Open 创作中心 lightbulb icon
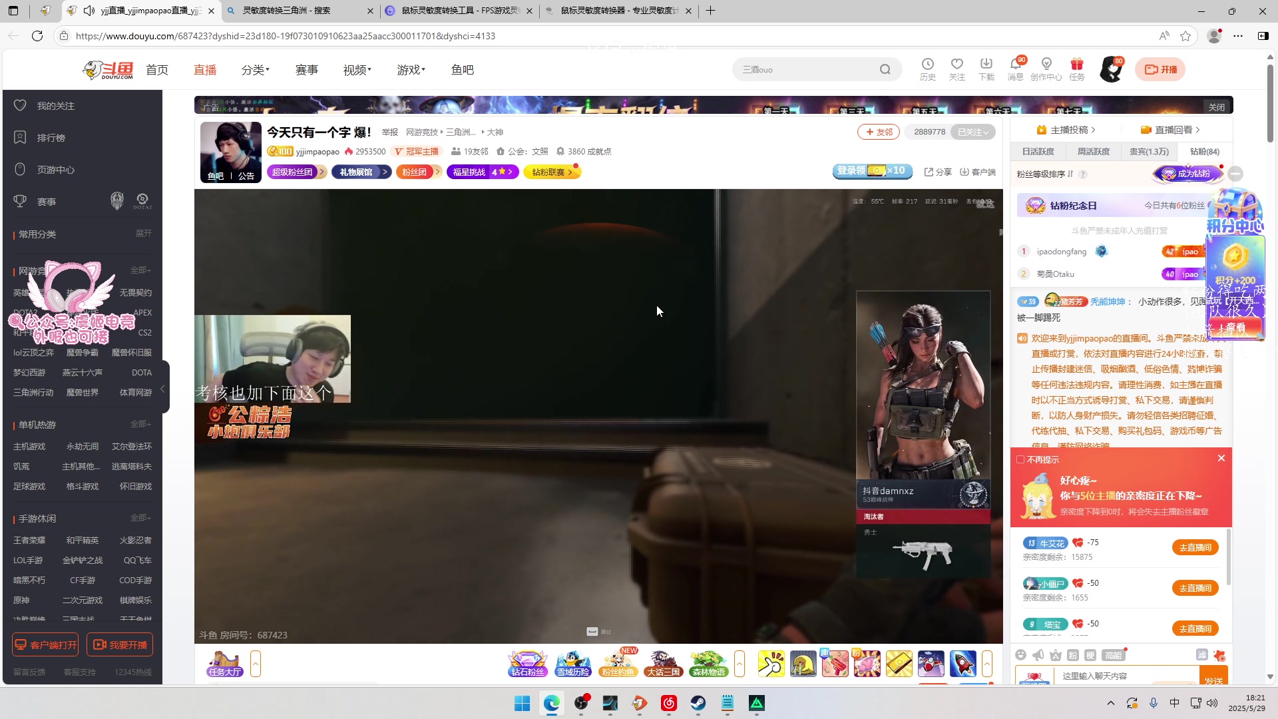The image size is (1278, 719). coord(1046,69)
